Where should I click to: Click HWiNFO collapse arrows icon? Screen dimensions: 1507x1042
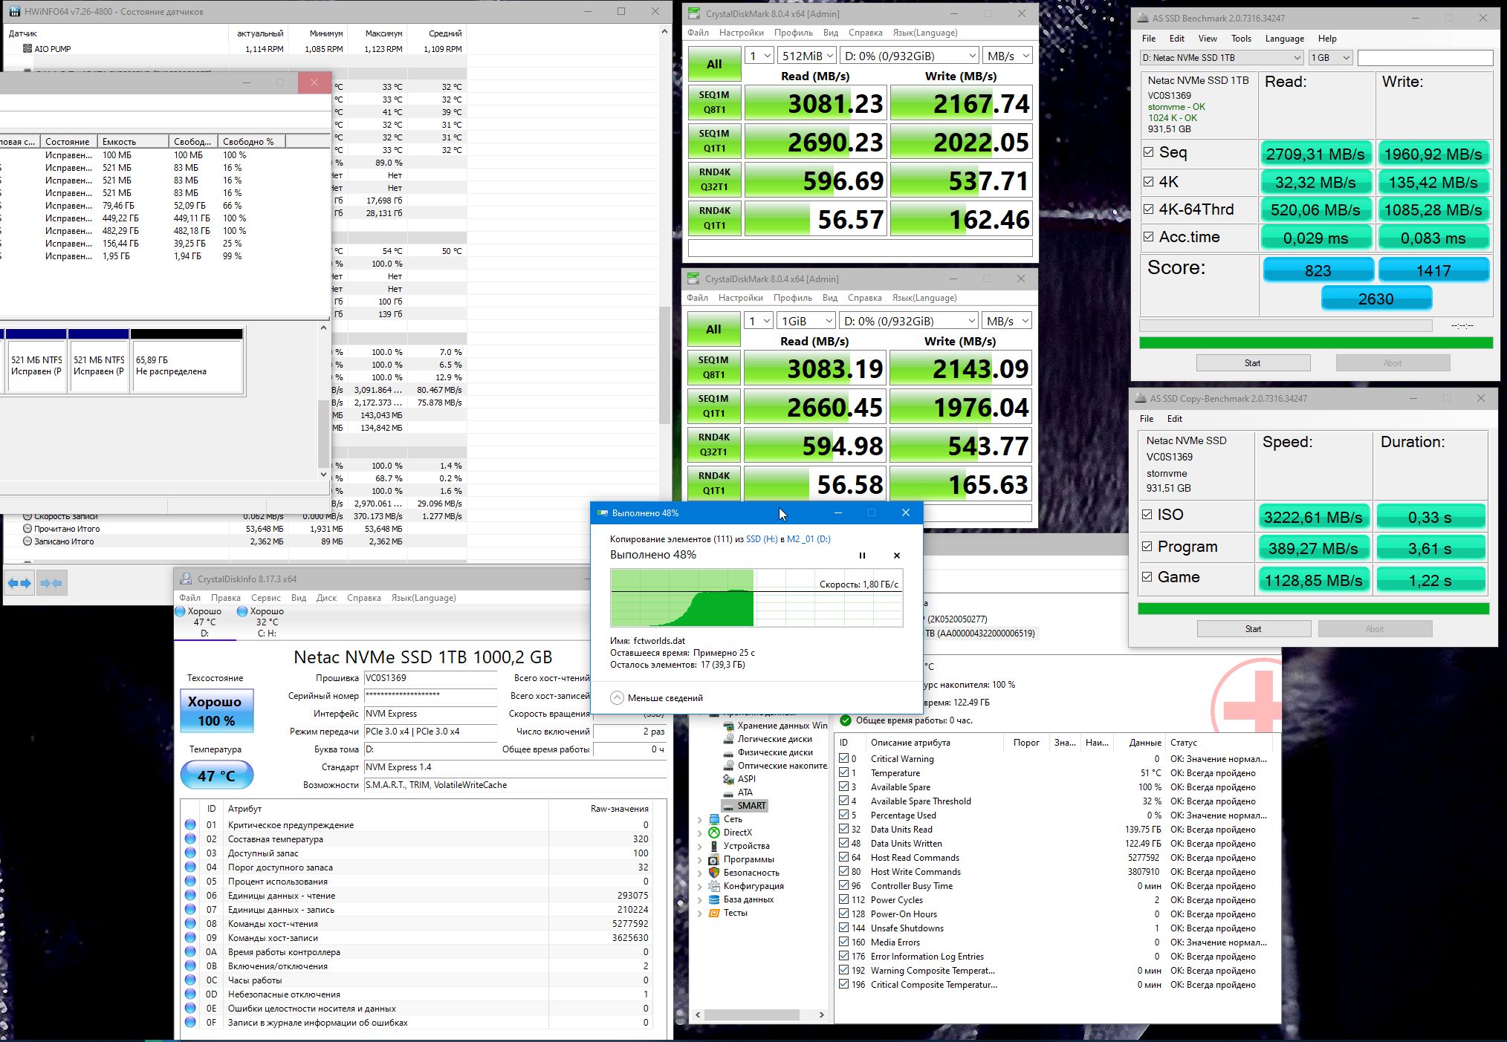pos(51,583)
